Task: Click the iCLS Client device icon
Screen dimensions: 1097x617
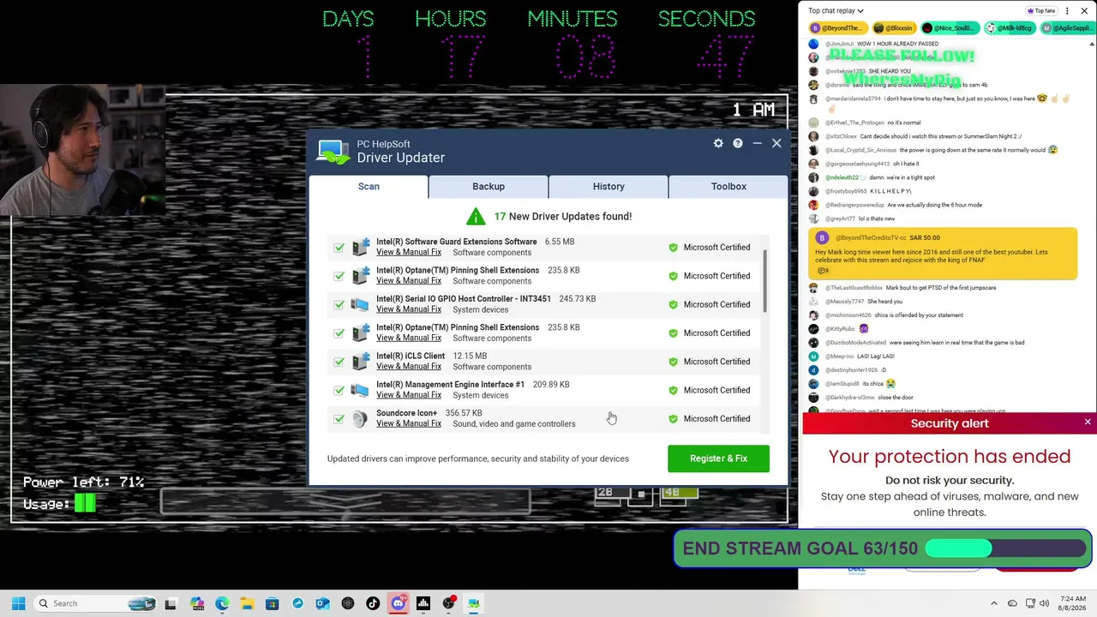Action: click(360, 362)
